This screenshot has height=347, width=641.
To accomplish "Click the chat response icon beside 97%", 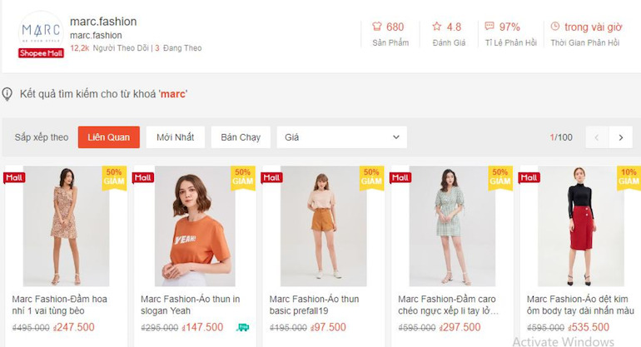I will point(489,27).
